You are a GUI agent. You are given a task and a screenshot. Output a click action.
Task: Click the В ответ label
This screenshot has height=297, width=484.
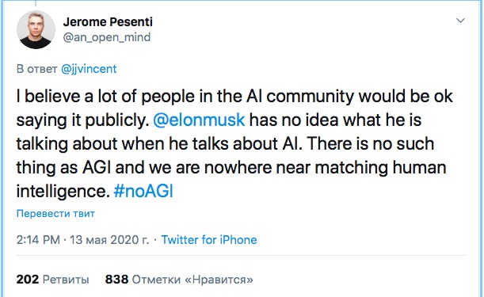[36, 69]
